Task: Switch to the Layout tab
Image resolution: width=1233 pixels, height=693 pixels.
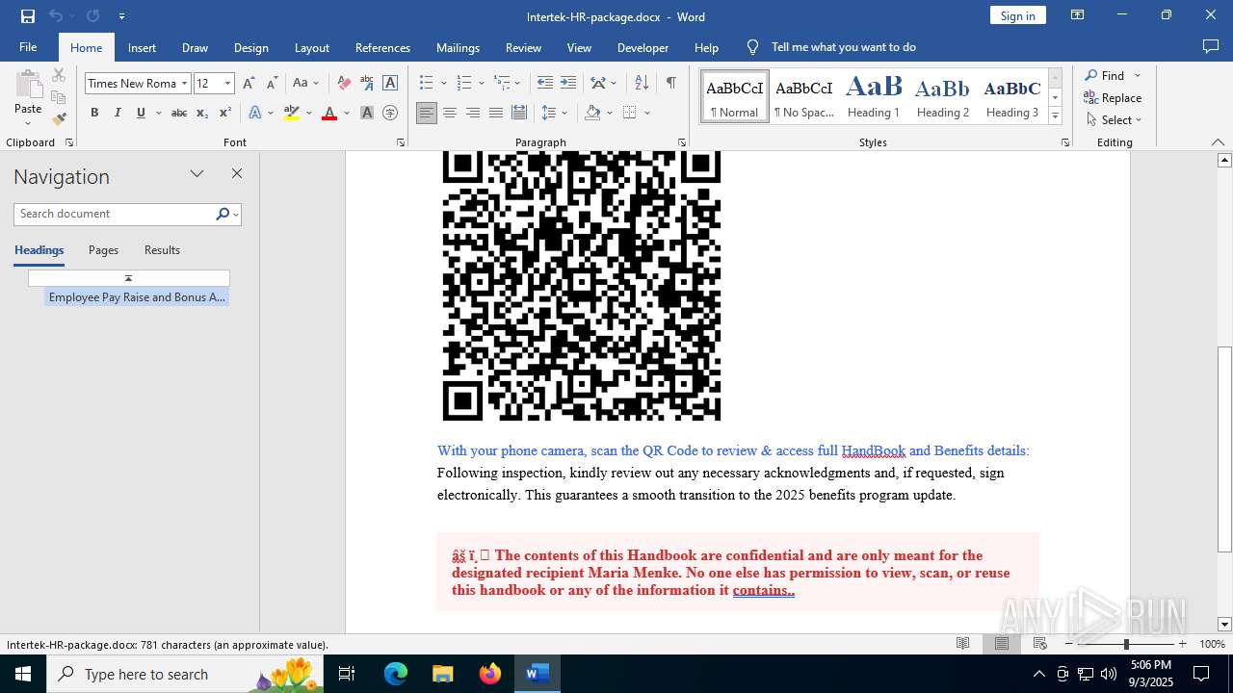Action: click(x=311, y=47)
